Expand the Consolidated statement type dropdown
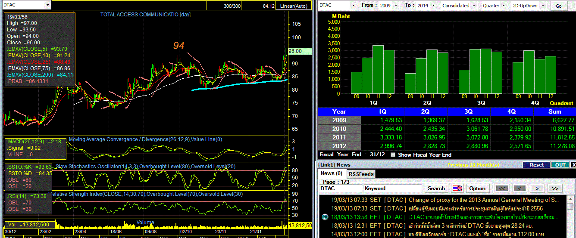The height and width of the screenshot is (238, 576). pos(475,6)
